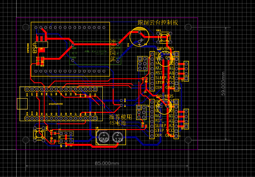Click SLEEP_ pin label on upper DRV8825
The image size is (255, 177).
(161, 77)
